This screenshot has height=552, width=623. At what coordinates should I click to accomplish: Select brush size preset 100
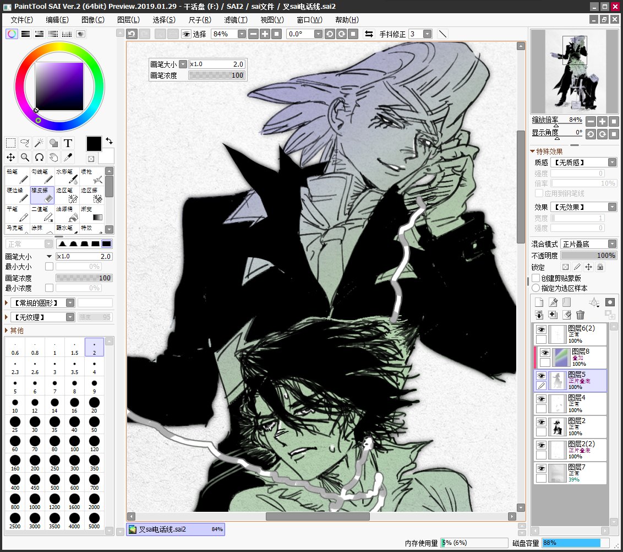pyautogui.click(x=74, y=444)
